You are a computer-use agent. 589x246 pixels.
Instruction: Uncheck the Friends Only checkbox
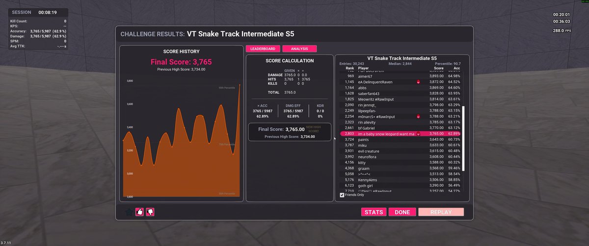click(342, 195)
